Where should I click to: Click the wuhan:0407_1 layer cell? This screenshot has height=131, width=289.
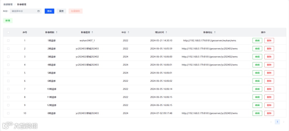pos(87,40)
